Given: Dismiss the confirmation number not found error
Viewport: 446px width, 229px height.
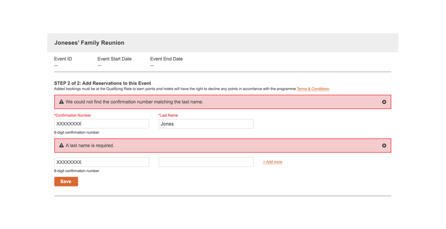Looking at the screenshot, I should pos(384,102).
